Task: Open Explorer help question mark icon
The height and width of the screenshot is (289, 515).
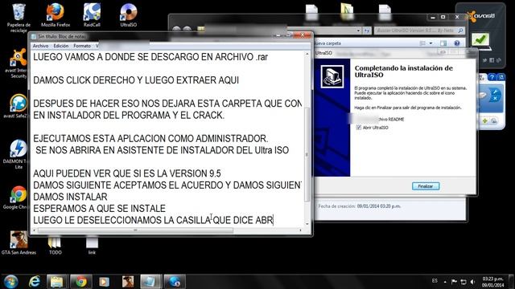Action: pyautogui.click(x=456, y=43)
